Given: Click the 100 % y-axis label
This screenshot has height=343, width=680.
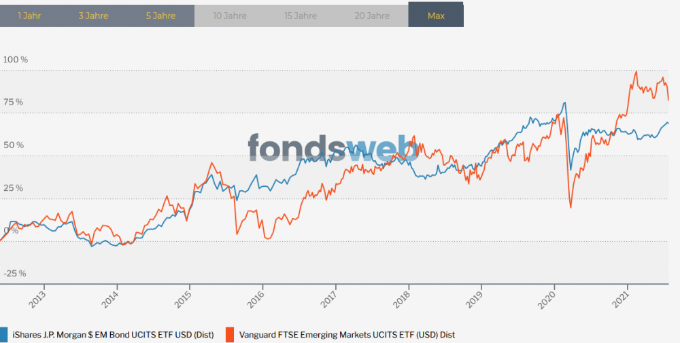Looking at the screenshot, I should click(16, 60).
